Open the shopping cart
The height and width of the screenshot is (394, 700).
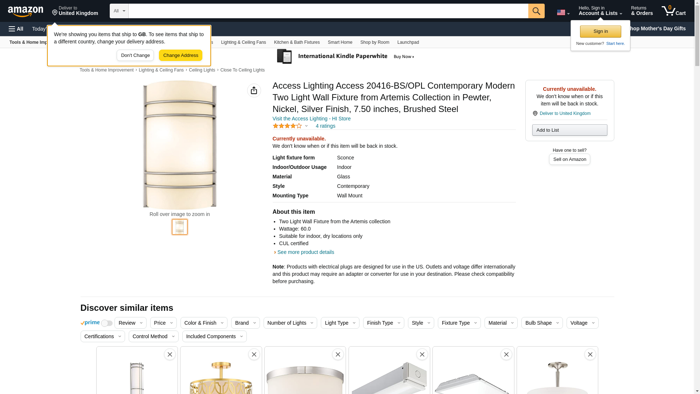(673, 11)
